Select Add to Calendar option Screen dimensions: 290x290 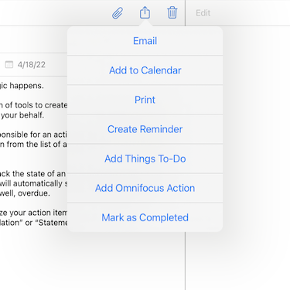pos(145,70)
